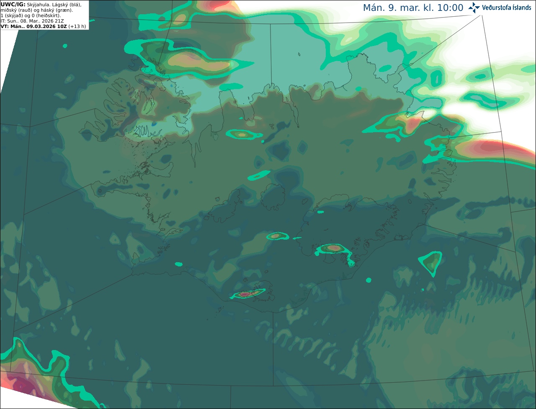Image resolution: width=536 pixels, height=409 pixels.
Task: Click the 'Veðurstofa Íslands' logo text
Action: click(507, 8)
